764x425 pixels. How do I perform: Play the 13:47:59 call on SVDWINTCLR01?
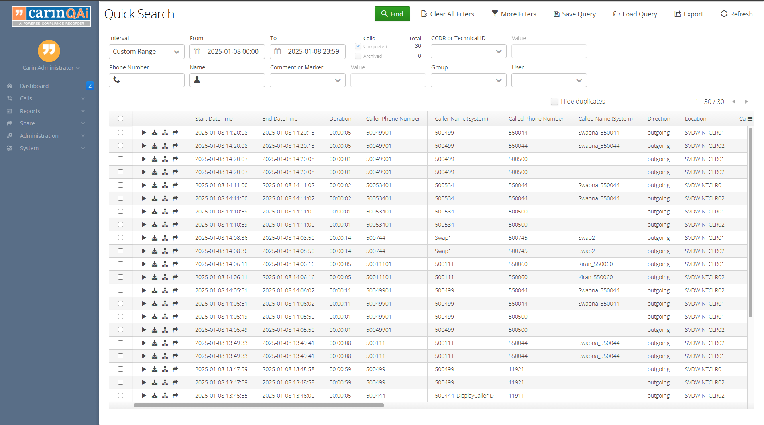point(144,369)
